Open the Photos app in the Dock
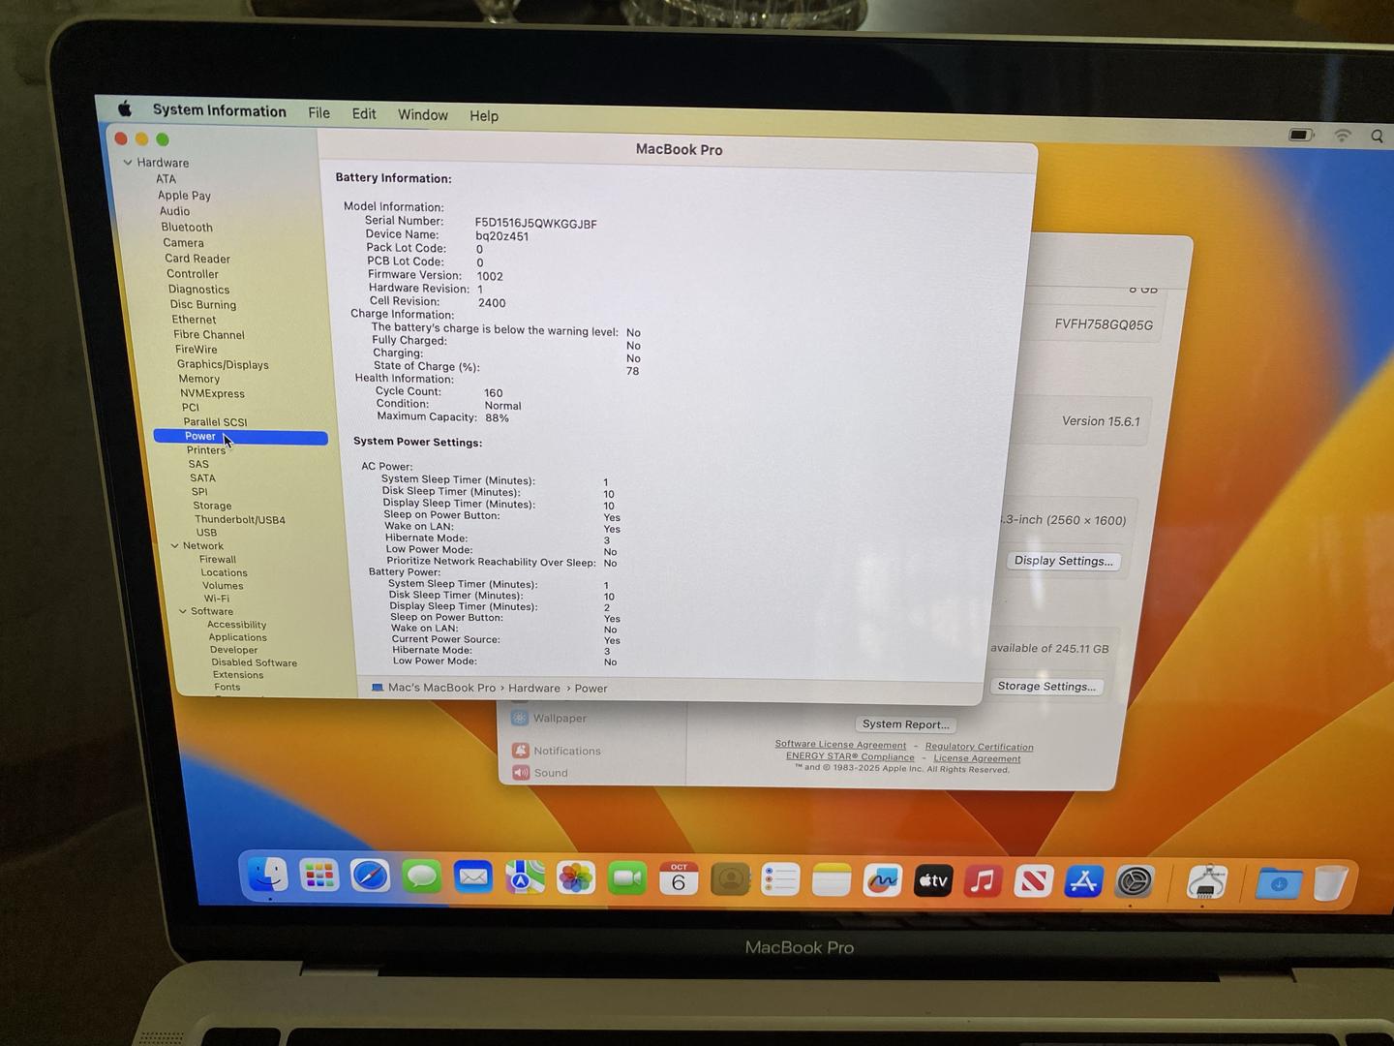The image size is (1394, 1046). (x=575, y=878)
